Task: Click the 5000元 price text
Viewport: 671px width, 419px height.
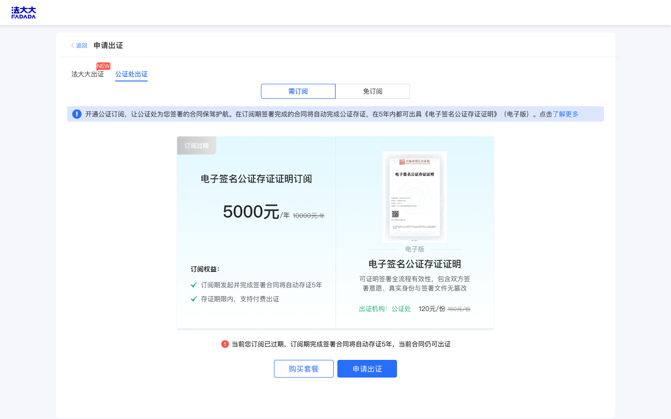Action: [x=251, y=212]
